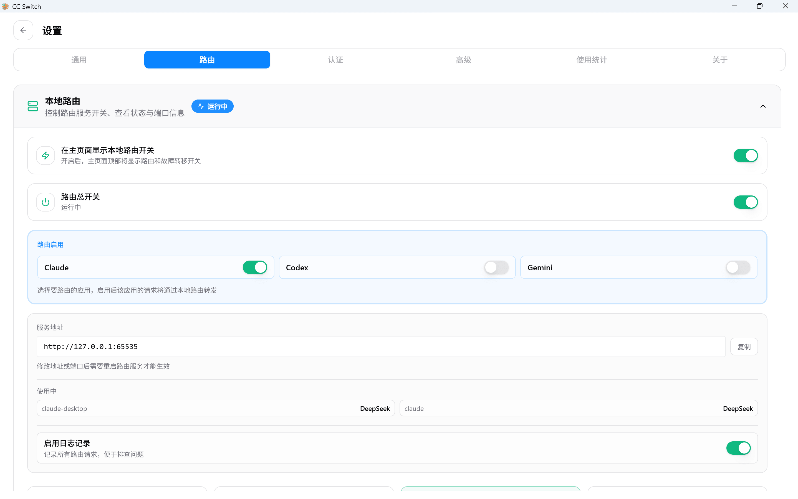The image size is (798, 499).
Task: Click the local routing server icon
Action: click(x=33, y=106)
